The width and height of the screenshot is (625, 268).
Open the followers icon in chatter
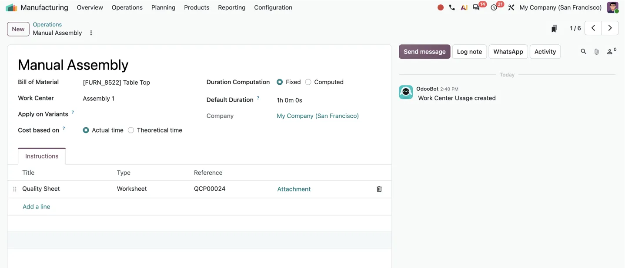611,51
